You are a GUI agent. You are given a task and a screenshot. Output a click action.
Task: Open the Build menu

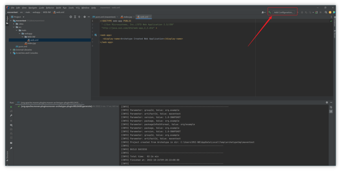point(59,8)
